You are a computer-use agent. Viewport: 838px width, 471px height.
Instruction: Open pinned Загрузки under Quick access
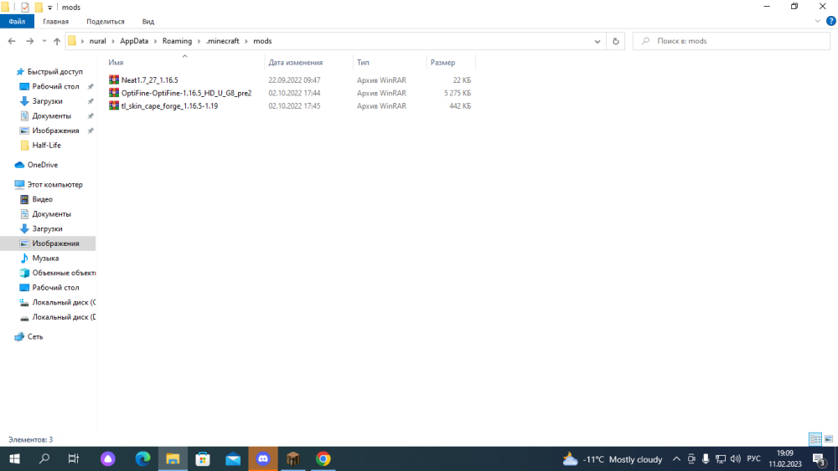[x=47, y=101]
